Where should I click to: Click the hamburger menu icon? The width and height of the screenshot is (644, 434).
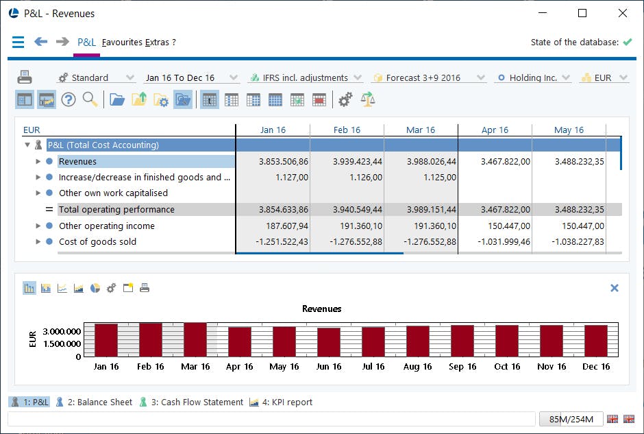18,42
